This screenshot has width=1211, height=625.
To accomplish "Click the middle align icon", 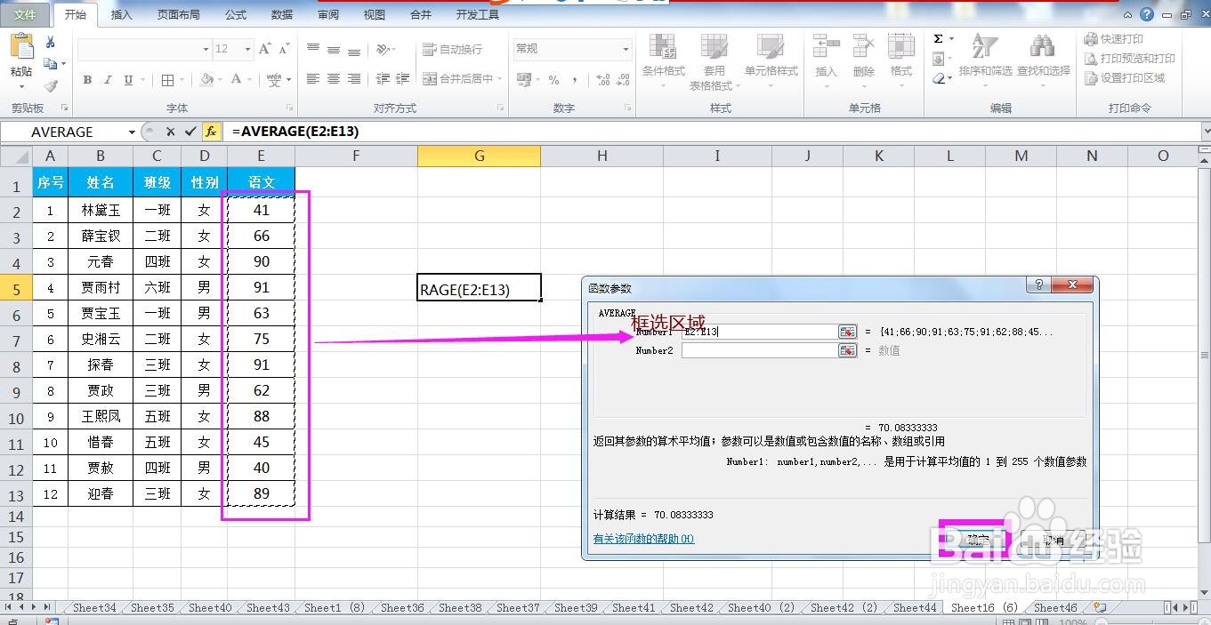I will (334, 50).
